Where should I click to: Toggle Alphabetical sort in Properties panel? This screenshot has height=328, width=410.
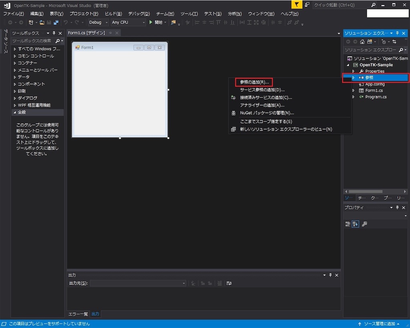(355, 224)
